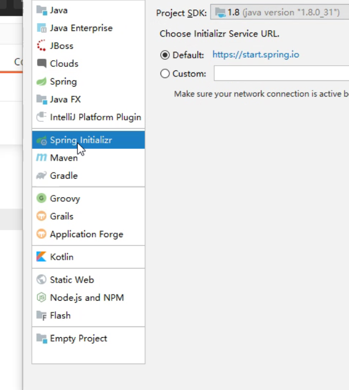The height and width of the screenshot is (390, 349).
Task: Choose 'Static Web' project type
Action: coord(72,279)
